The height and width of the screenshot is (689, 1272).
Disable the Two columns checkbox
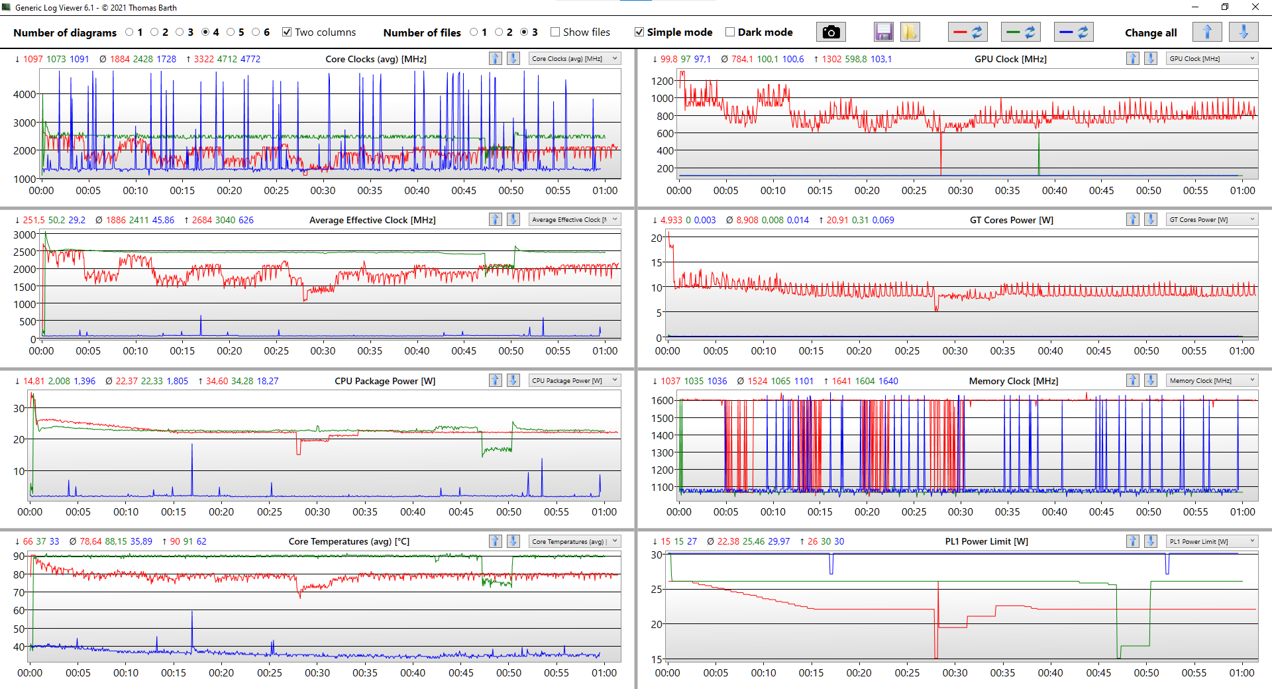click(287, 32)
